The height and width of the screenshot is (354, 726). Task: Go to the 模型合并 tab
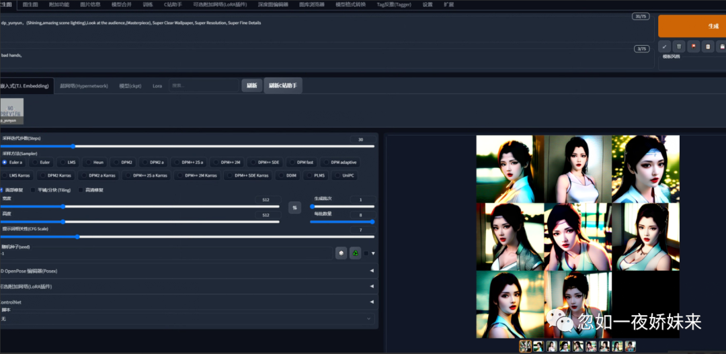click(122, 4)
